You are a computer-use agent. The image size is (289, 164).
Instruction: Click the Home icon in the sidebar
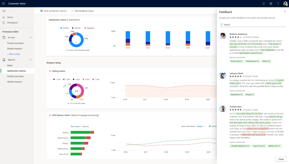(3, 17)
